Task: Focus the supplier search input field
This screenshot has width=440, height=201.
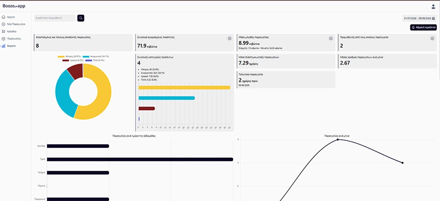Action: (55, 18)
